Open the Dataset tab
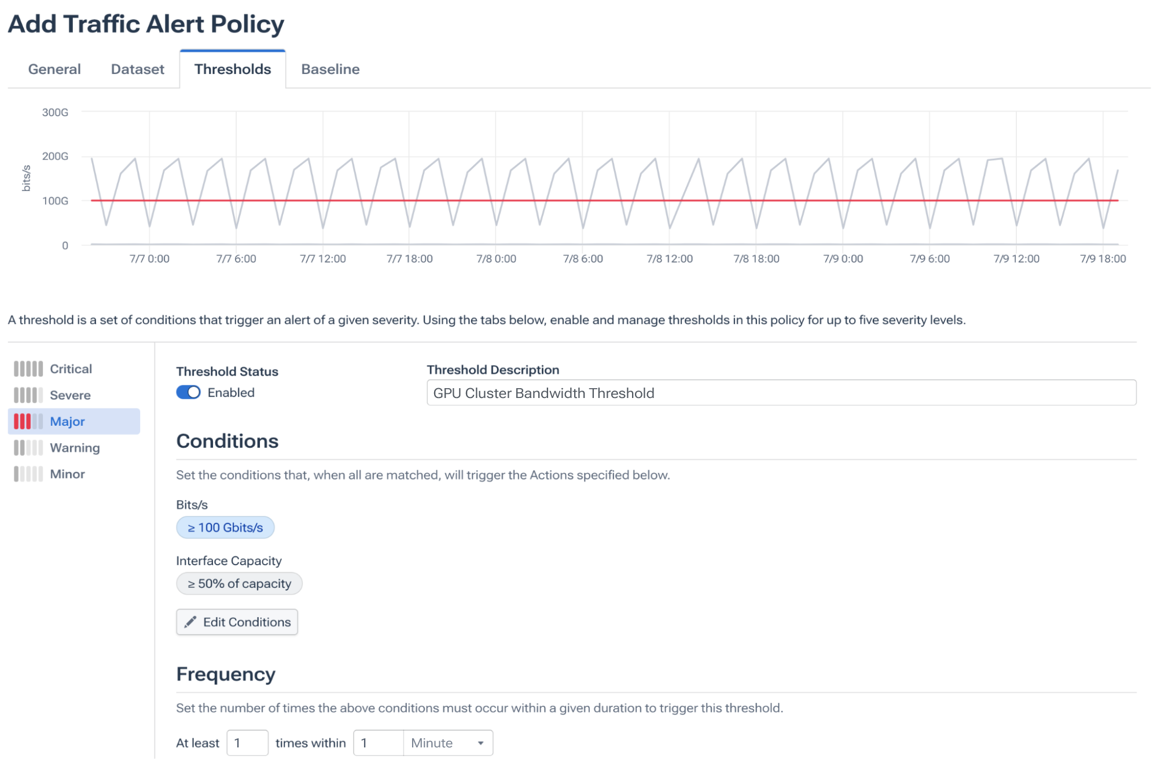Viewport: 1157px width, 774px height. point(138,69)
